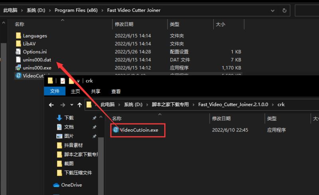Open the 查看 ribbon tab
The image size is (319, 195).
coord(116,92)
